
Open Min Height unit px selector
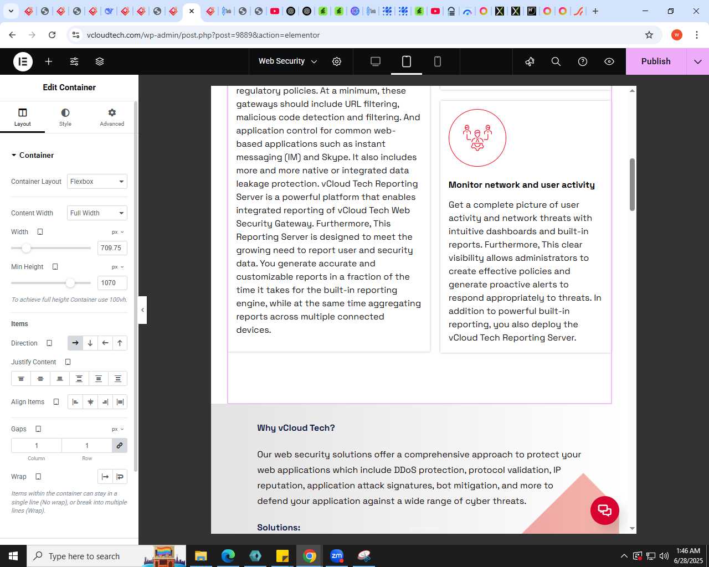point(118,267)
